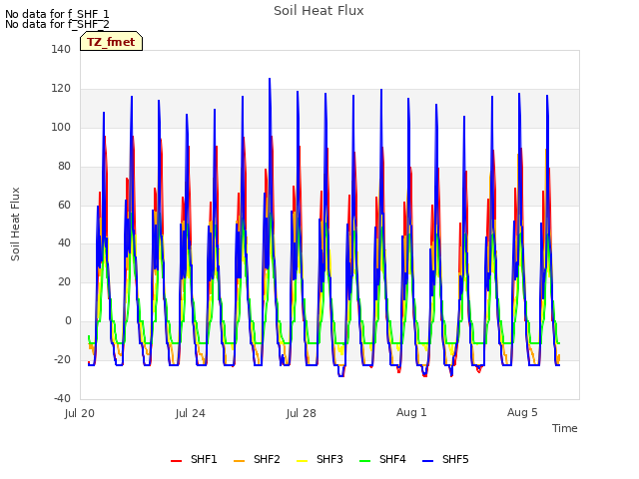639x479 pixels.
Task: Click the Aug 1 x-axis tick label
Action: (x=411, y=412)
